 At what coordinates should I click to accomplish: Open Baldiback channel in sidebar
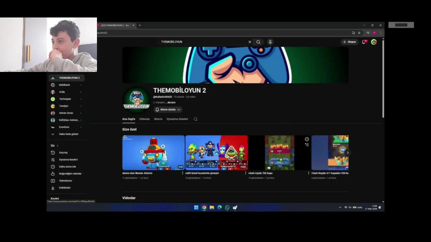click(66, 85)
